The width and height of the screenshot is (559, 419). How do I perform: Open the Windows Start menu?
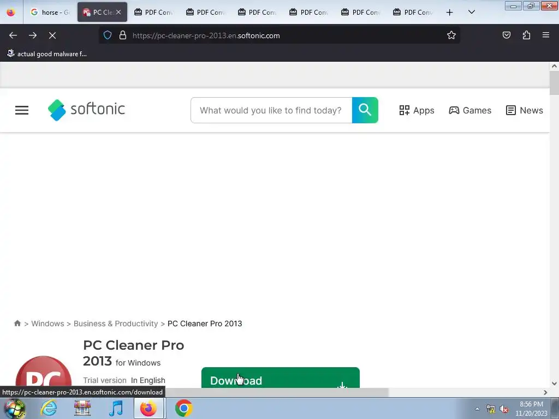(15, 408)
